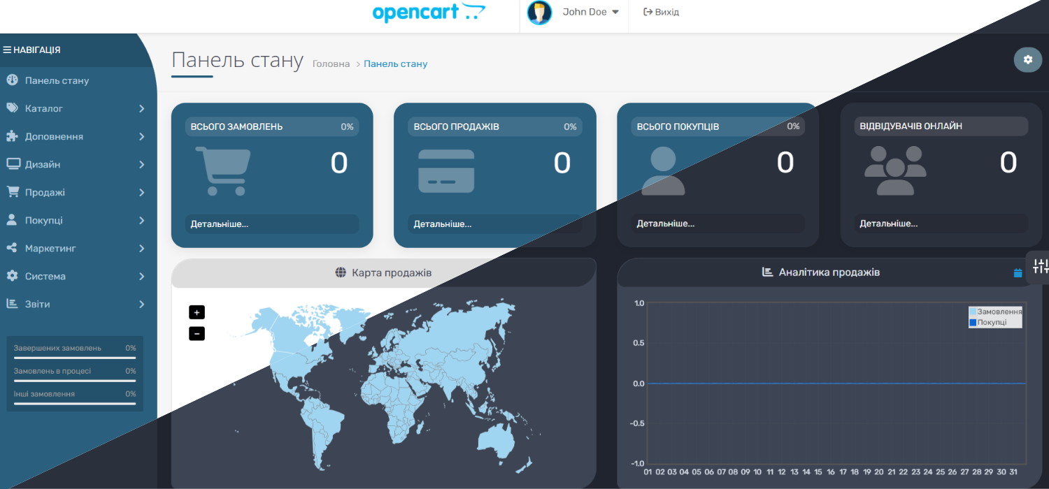Click the Каталог tags icon
The width and height of the screenshot is (1049, 489).
point(13,108)
